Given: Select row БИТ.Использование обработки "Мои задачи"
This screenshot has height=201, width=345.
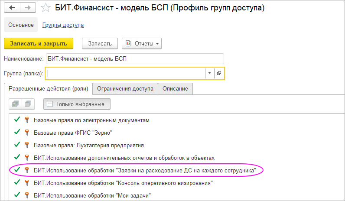Looking at the screenshot, I should click(177, 195).
